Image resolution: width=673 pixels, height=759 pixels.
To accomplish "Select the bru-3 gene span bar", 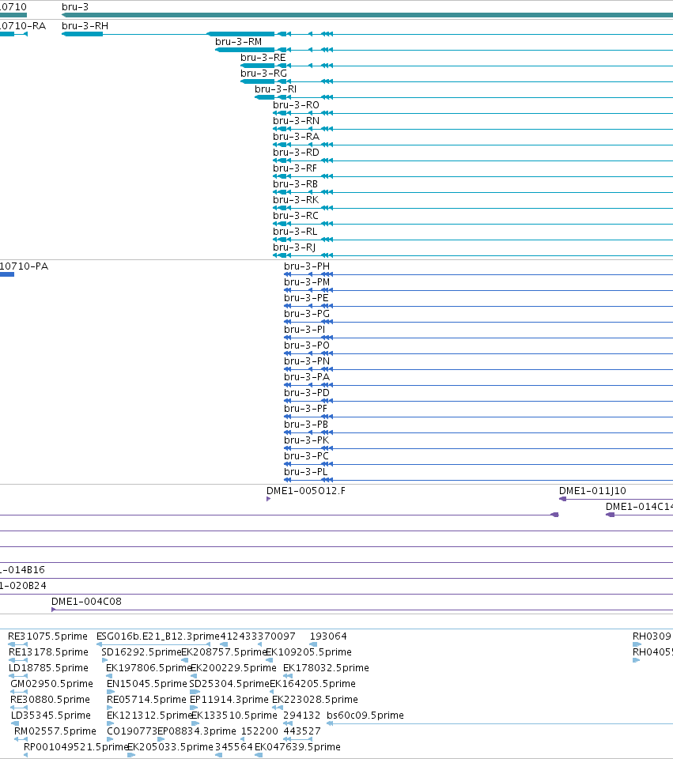I will [367, 15].
